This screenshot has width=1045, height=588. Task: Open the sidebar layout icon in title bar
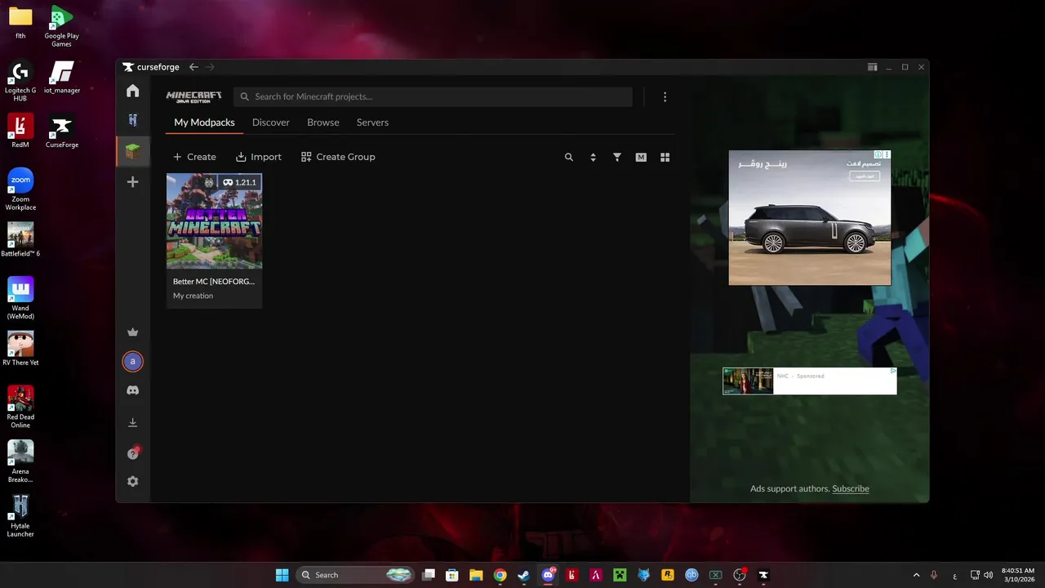click(x=872, y=67)
